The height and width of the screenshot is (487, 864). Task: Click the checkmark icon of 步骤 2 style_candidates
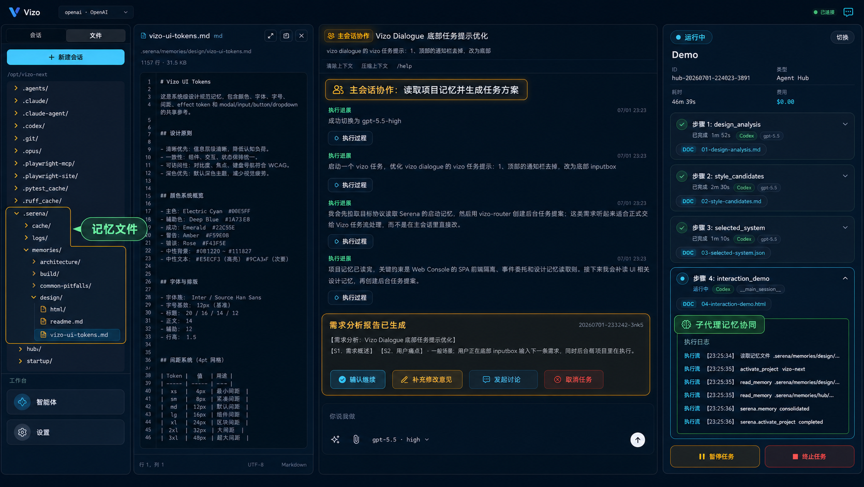tap(682, 176)
